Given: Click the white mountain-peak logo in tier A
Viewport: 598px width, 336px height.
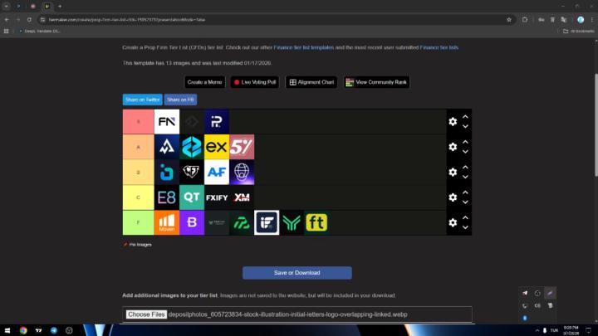Looking at the screenshot, I should (x=167, y=147).
